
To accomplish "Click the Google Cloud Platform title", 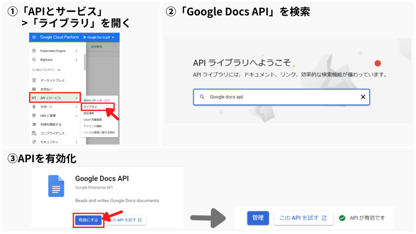I will (x=59, y=37).
